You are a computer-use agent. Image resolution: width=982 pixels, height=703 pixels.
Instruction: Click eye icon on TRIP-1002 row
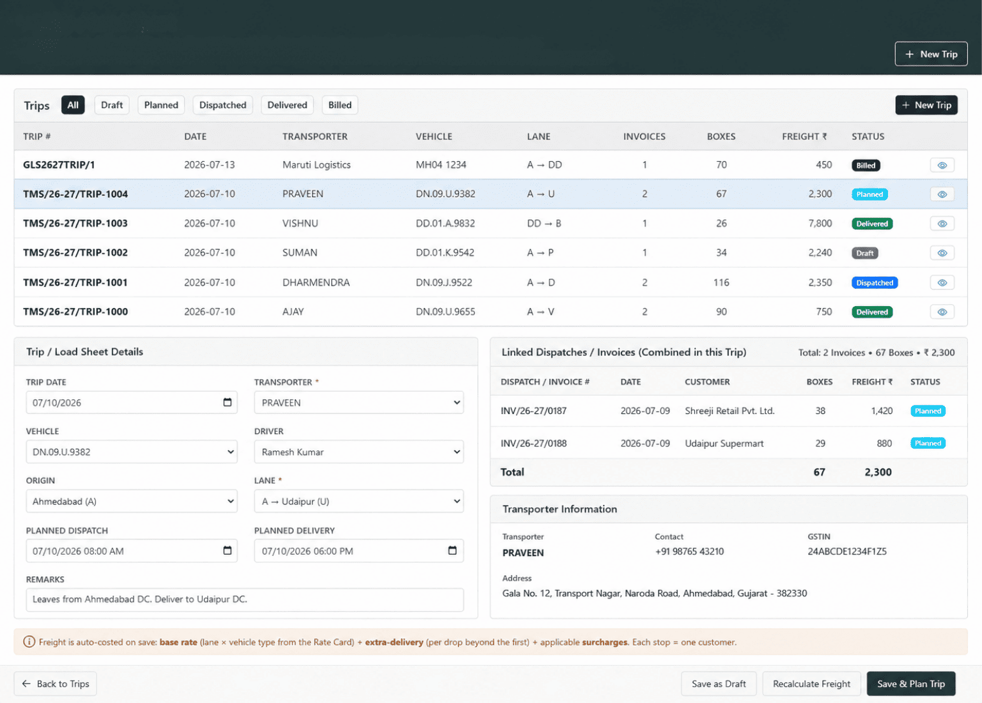(x=942, y=253)
